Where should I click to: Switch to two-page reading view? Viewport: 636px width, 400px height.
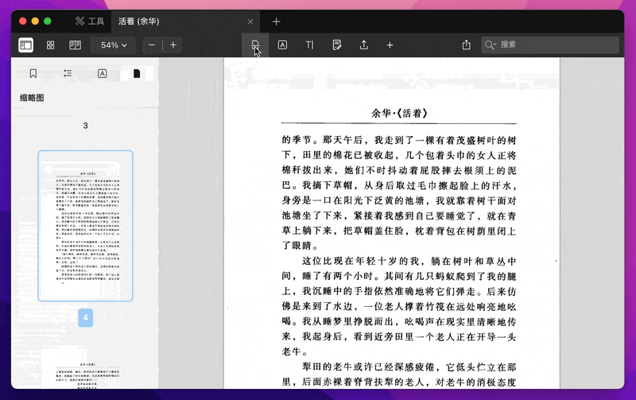(x=75, y=45)
